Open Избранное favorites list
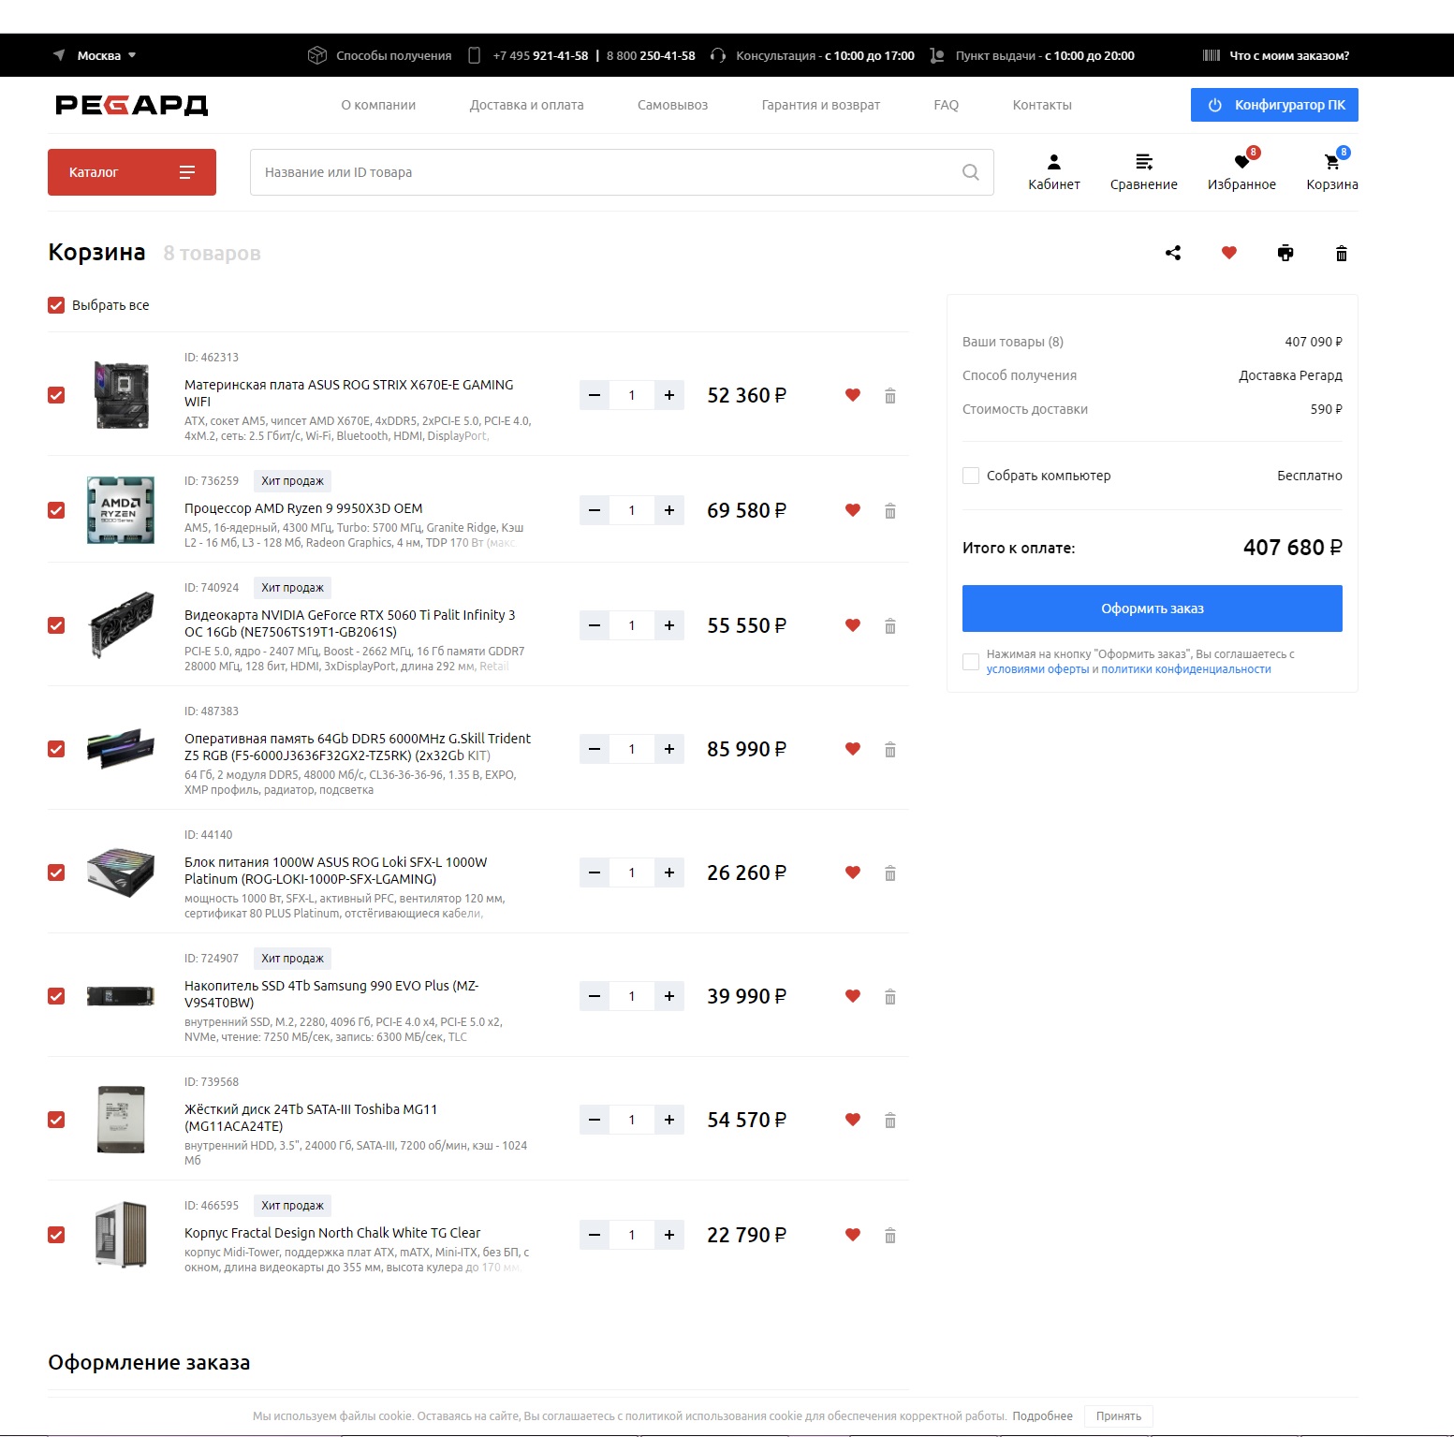Image resolution: width=1454 pixels, height=1437 pixels. click(1241, 172)
